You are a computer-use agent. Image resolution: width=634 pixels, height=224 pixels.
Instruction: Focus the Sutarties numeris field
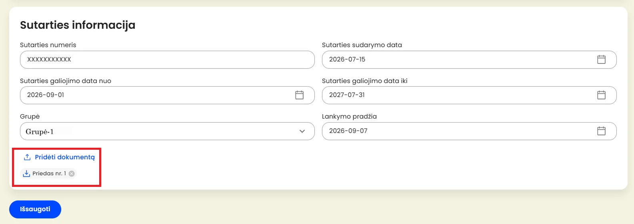(167, 59)
